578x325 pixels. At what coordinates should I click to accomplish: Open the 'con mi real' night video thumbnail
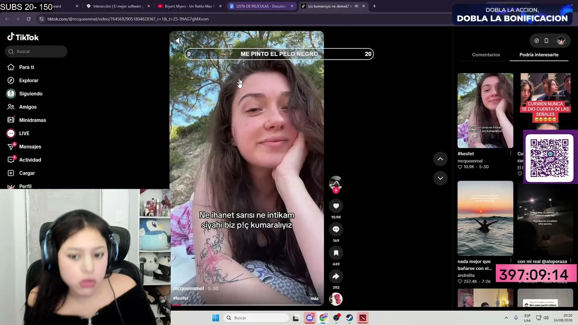pyautogui.click(x=545, y=218)
